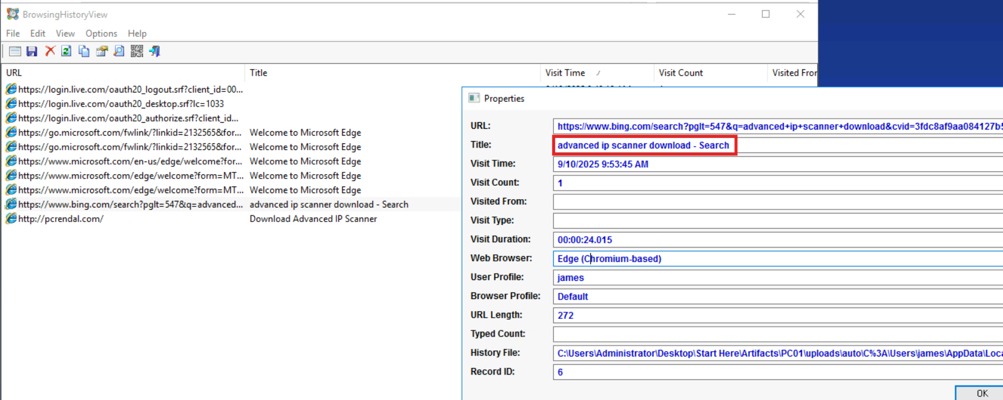Click the Exit door icon
The height and width of the screenshot is (400, 1003).
(155, 51)
